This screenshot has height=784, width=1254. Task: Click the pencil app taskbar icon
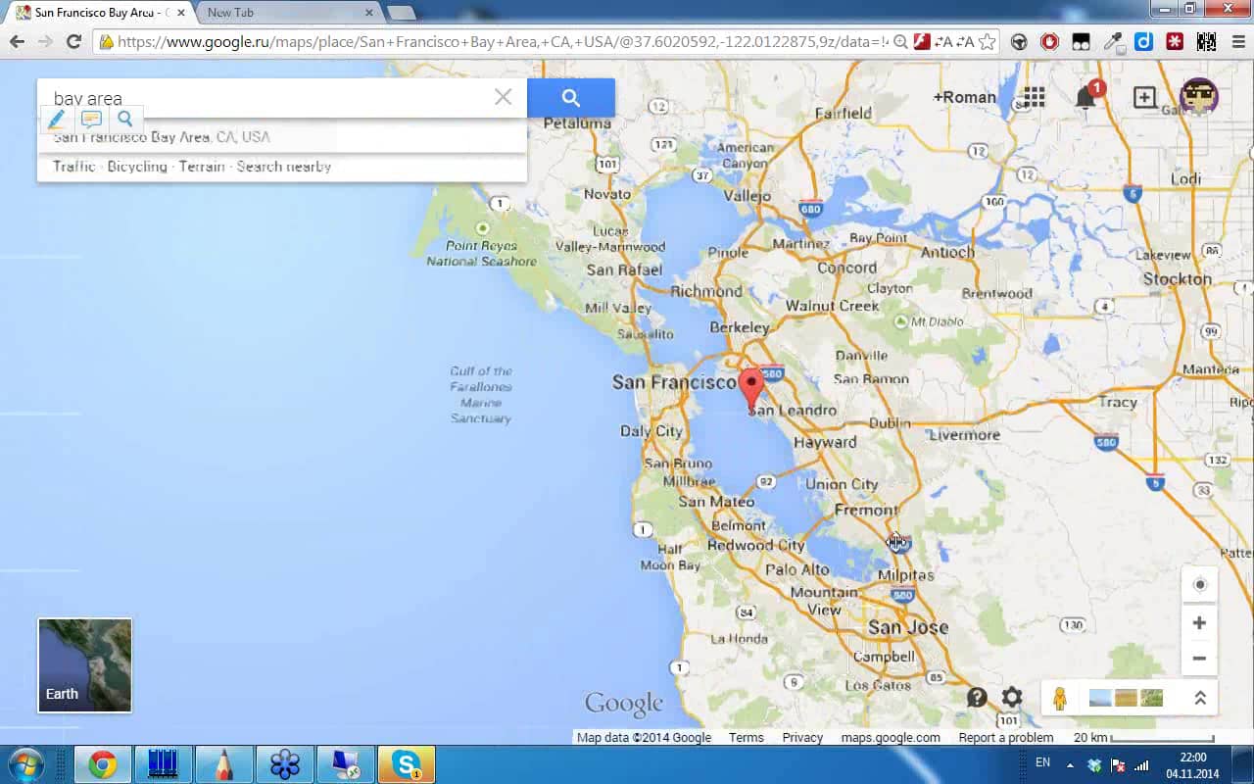(223, 764)
